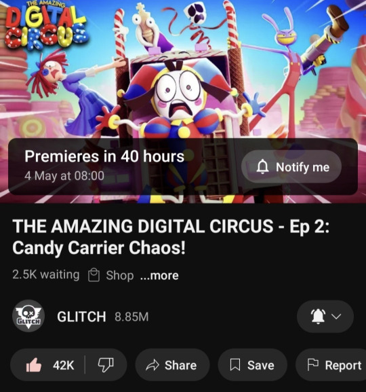The image size is (366, 392).
Task: Click the Report flag icon
Action: (x=313, y=365)
